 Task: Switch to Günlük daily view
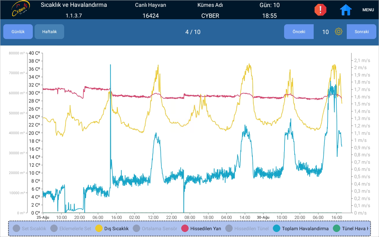(x=18, y=32)
